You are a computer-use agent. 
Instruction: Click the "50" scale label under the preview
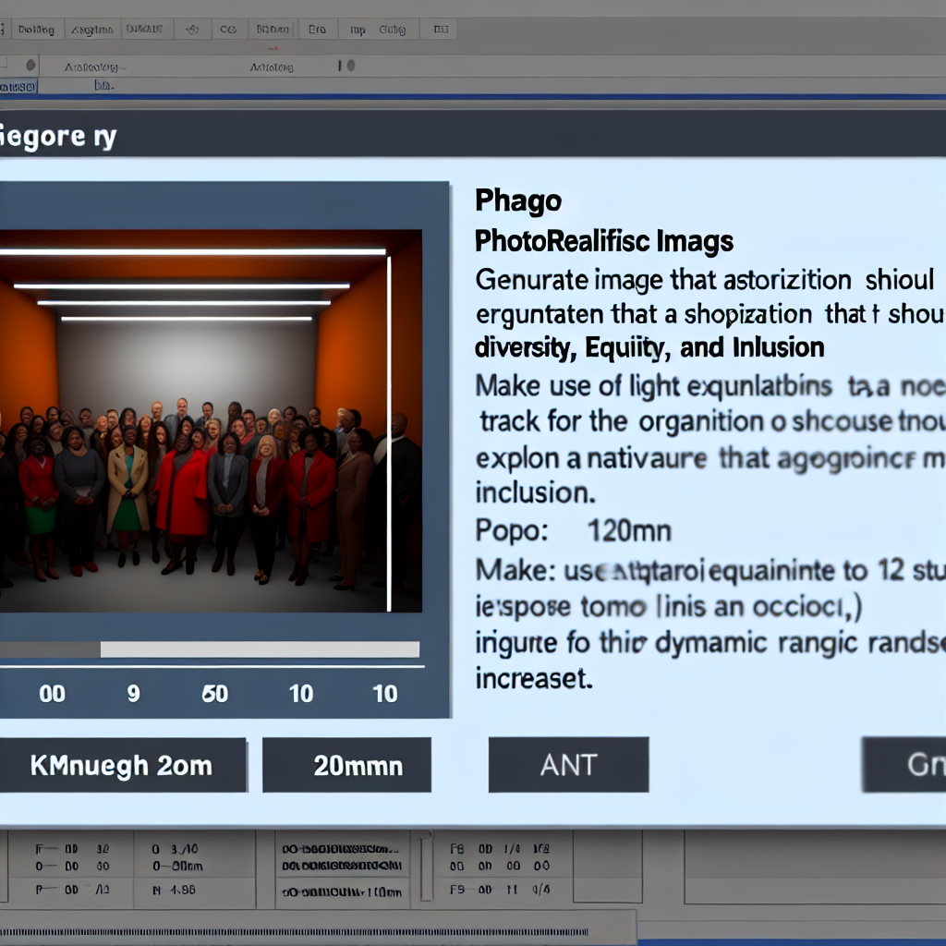click(x=214, y=694)
